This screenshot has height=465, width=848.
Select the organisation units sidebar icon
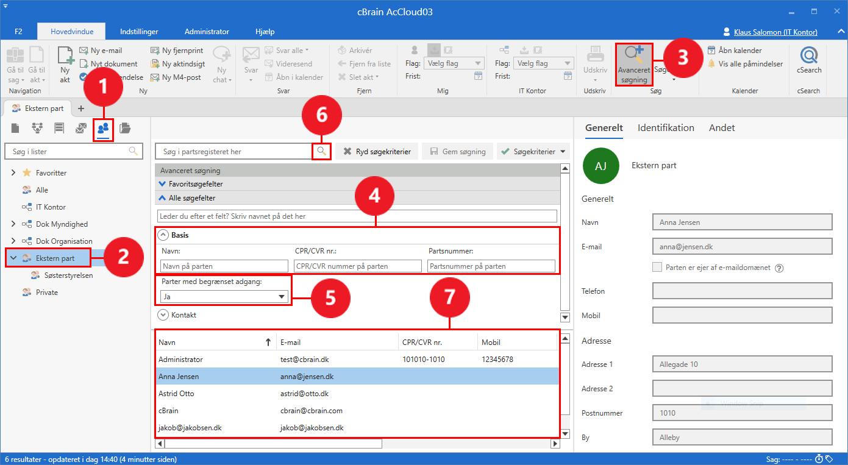37,128
